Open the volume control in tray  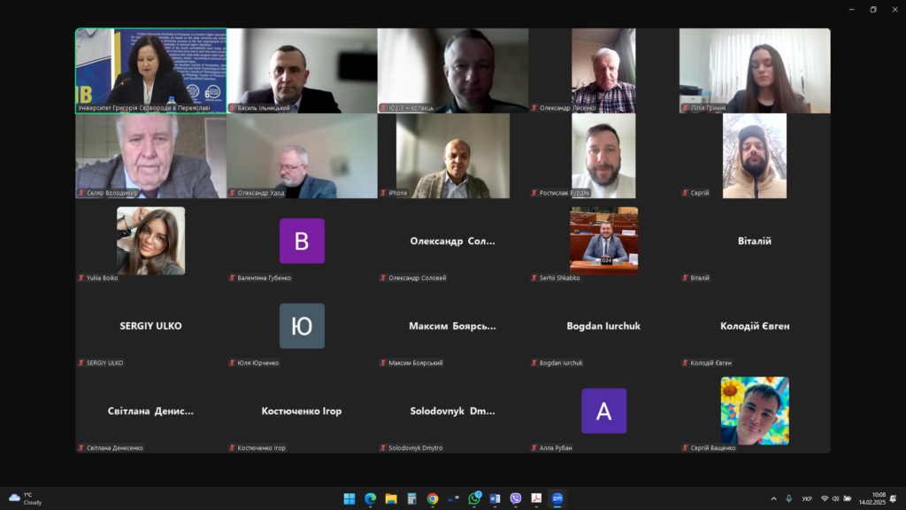pyautogui.click(x=835, y=498)
